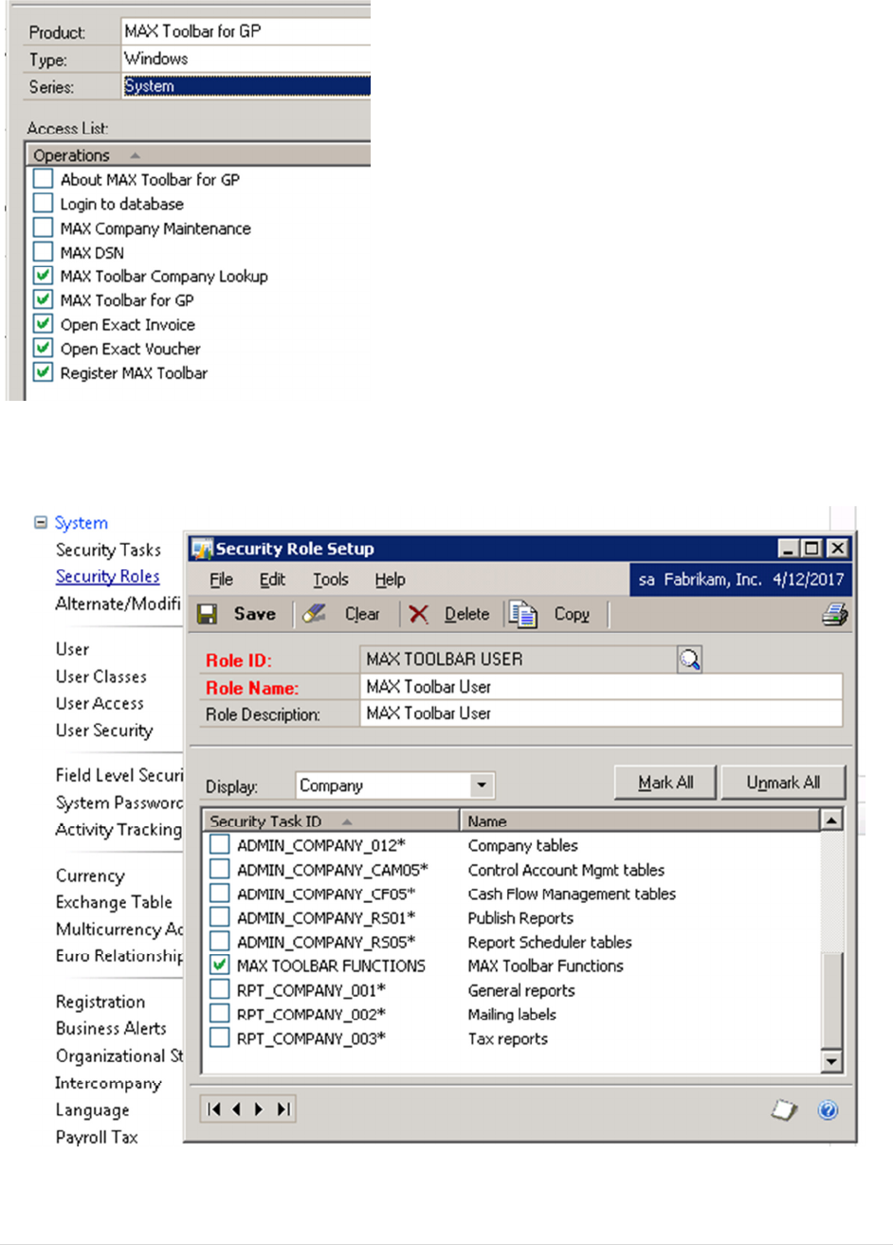Open the Security Roles link

click(x=107, y=576)
